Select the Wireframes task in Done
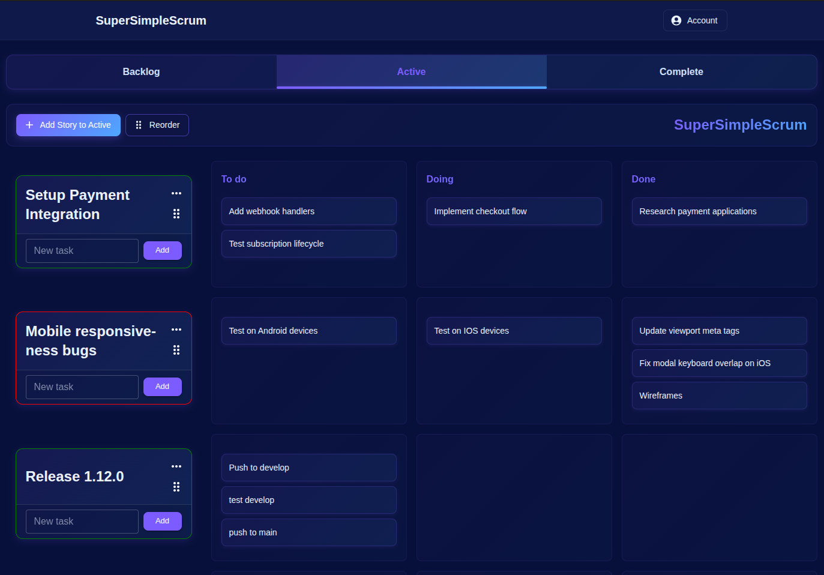Viewport: 824px width, 575px height. coord(719,396)
